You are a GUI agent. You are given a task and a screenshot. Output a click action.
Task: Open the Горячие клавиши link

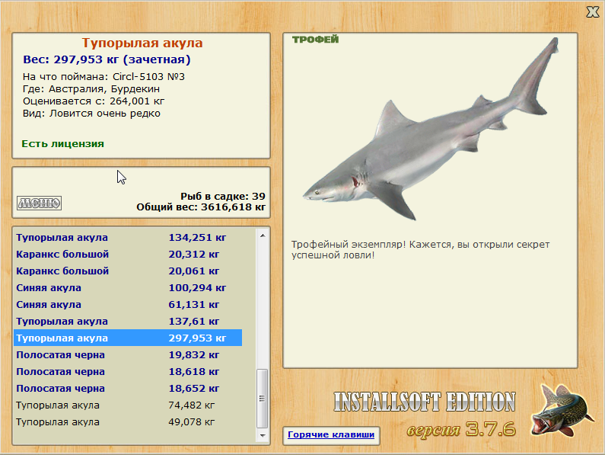331,434
